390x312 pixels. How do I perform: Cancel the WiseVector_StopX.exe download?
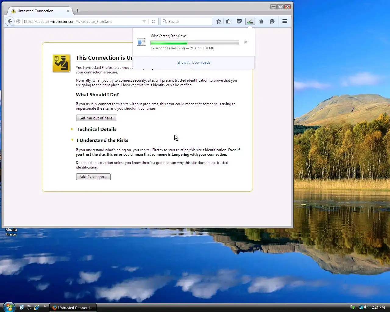(246, 42)
